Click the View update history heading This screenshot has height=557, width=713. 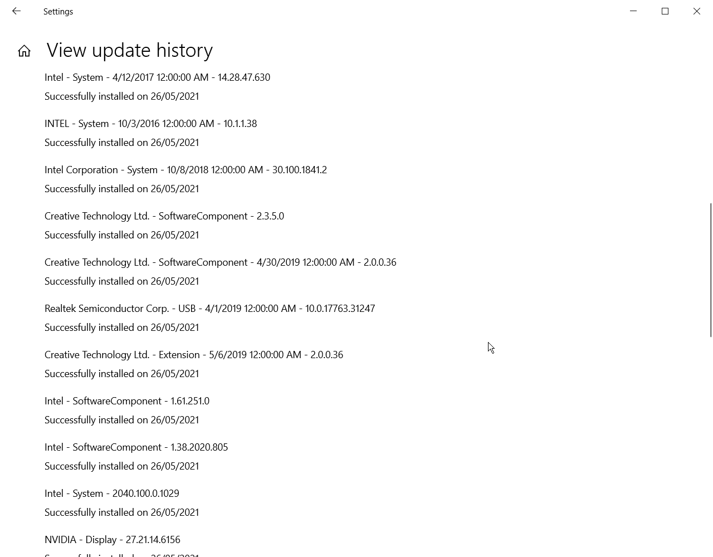tap(130, 50)
